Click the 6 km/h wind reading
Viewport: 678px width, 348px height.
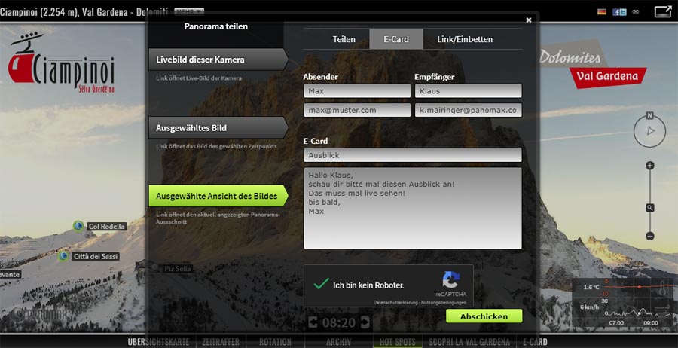pos(590,307)
